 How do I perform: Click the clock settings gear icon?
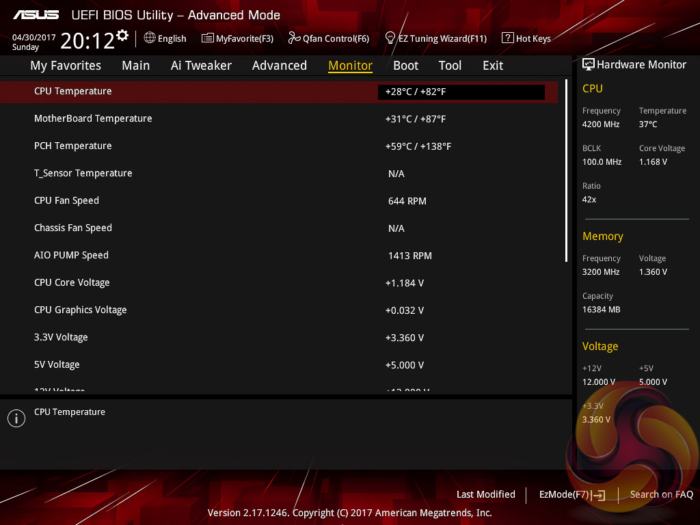click(x=122, y=36)
